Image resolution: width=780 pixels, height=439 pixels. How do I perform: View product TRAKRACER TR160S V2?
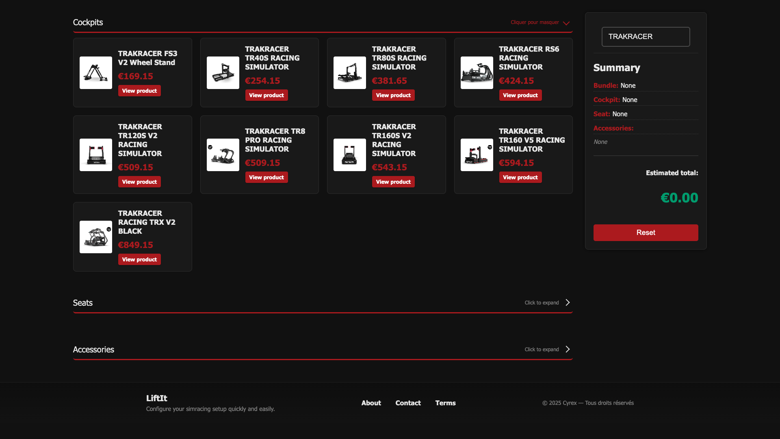click(x=393, y=182)
